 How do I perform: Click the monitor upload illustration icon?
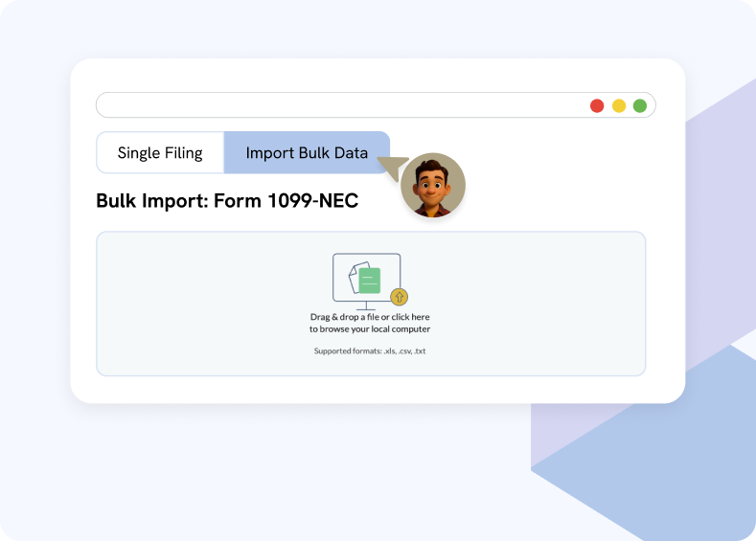367,277
